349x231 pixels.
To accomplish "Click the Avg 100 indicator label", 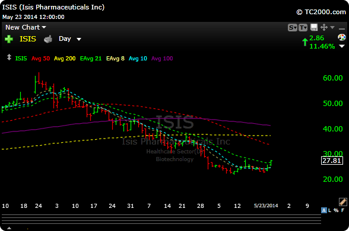I will point(162,59).
